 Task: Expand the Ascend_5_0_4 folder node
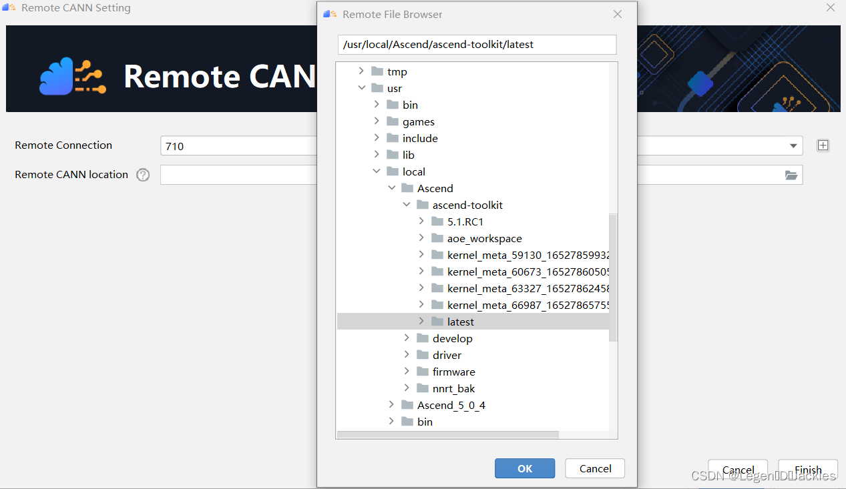[x=391, y=405]
